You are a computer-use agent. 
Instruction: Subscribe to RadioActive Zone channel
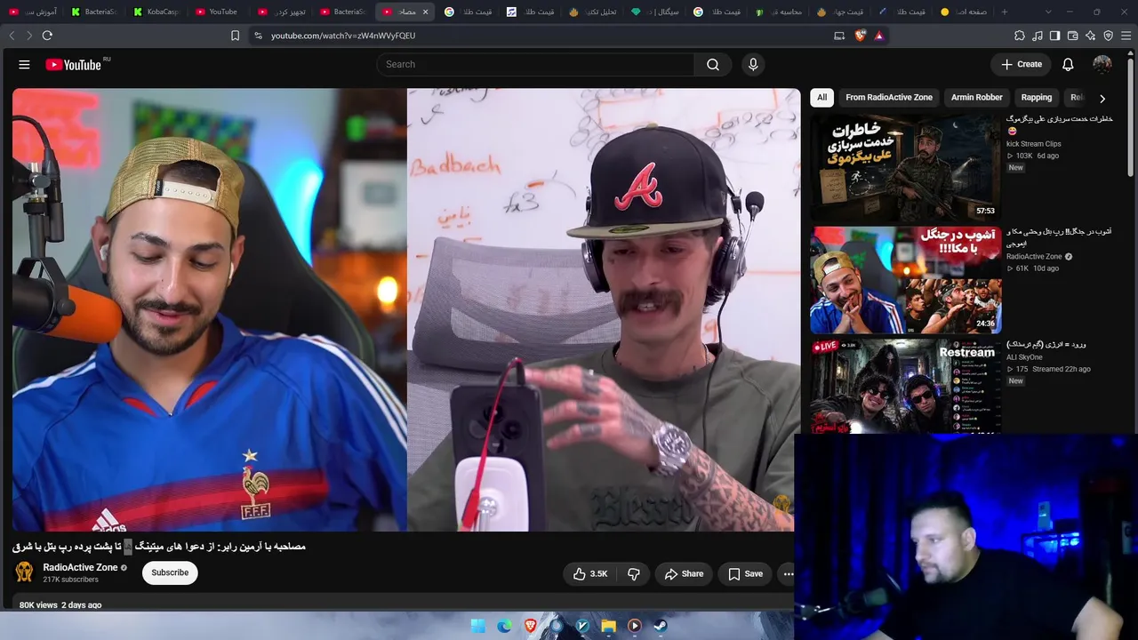pos(170,573)
